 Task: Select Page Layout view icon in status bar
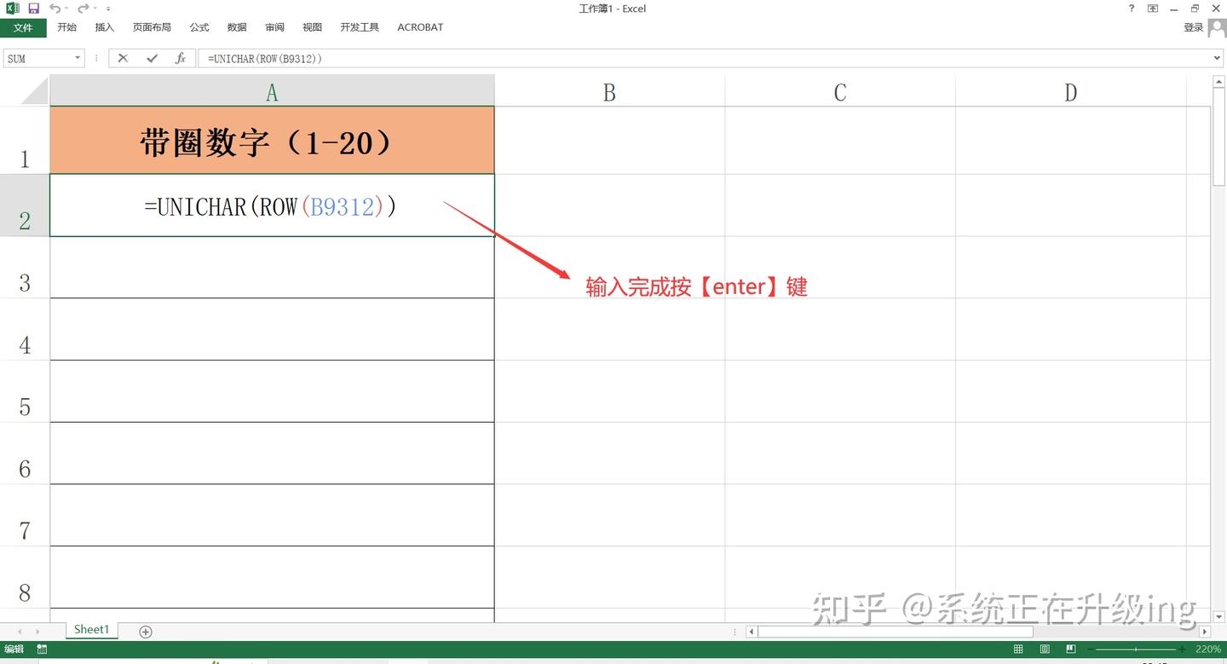tap(1045, 649)
